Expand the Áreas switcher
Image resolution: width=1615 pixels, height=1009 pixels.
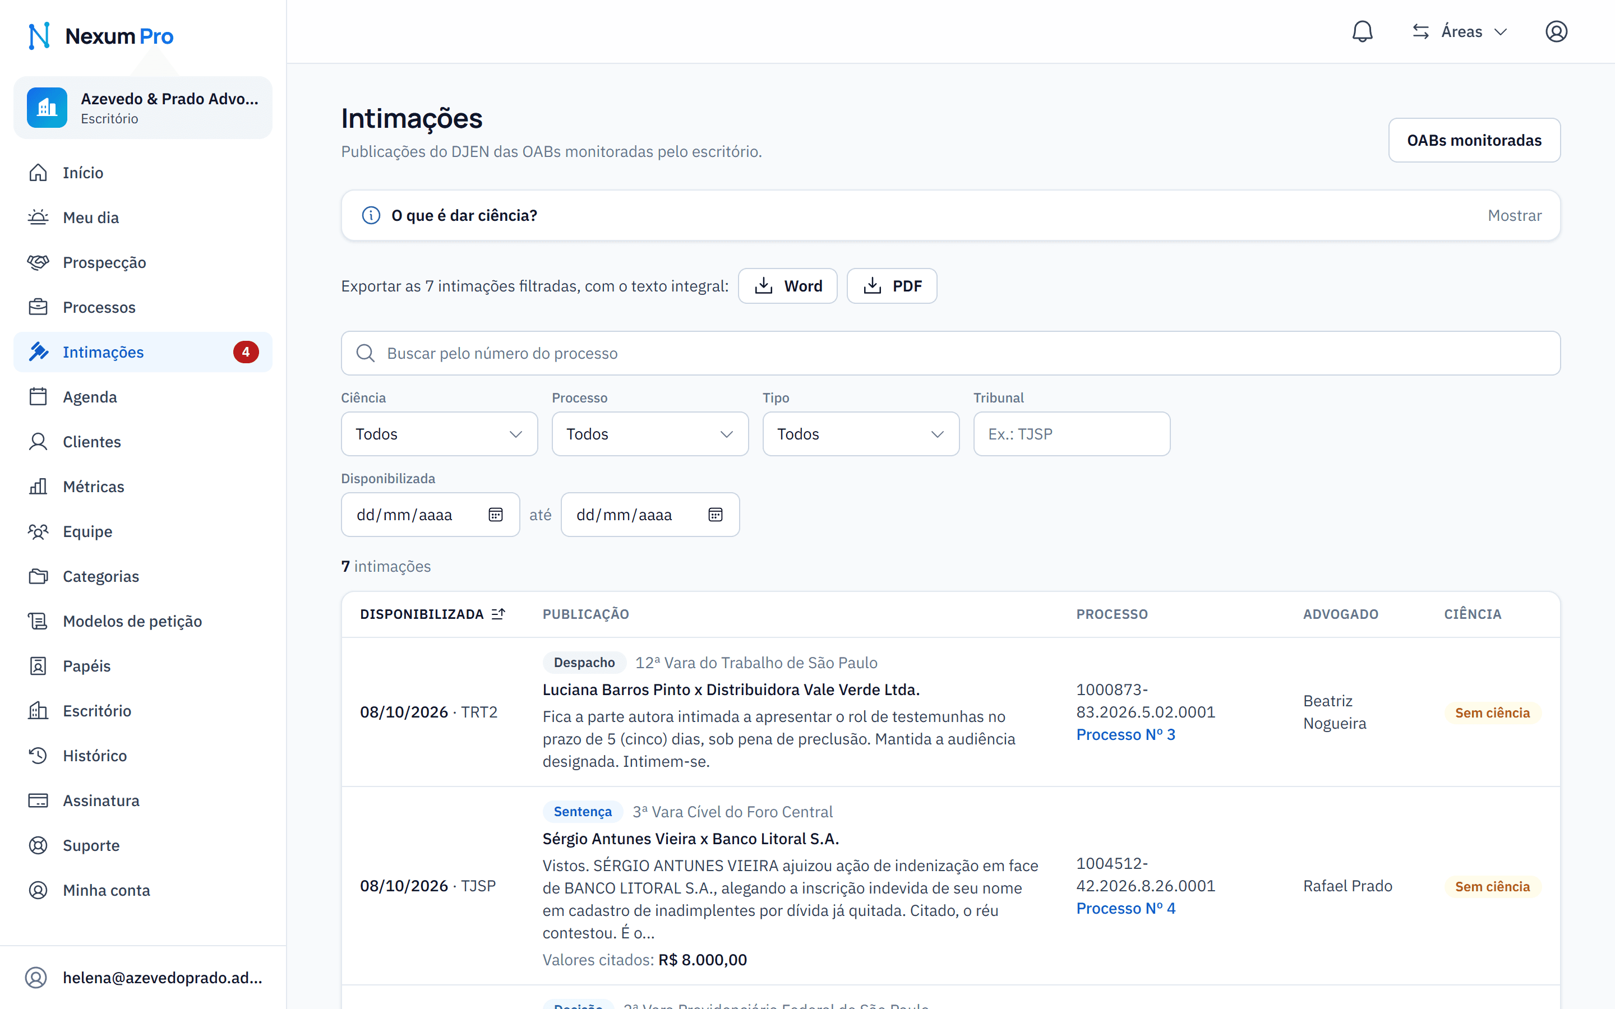tap(1460, 31)
